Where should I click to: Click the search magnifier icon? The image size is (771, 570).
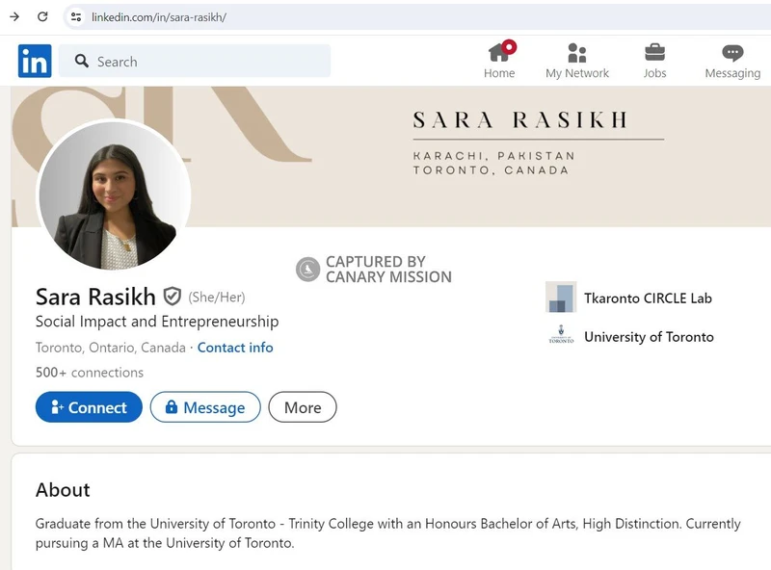point(82,61)
